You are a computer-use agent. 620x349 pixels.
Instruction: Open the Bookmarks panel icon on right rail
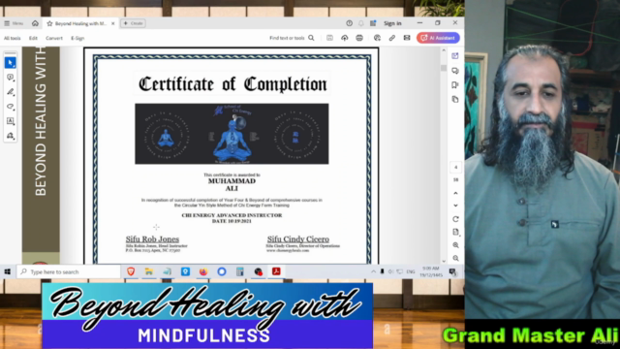click(x=455, y=84)
